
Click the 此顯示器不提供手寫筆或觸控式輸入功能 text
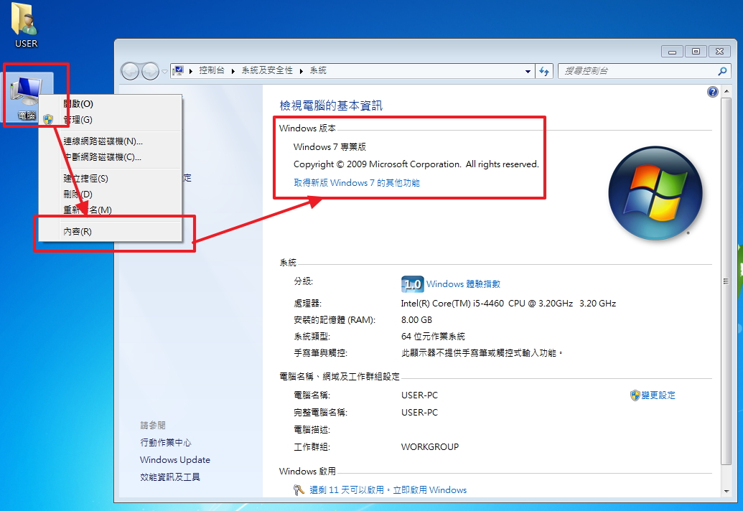482,353
